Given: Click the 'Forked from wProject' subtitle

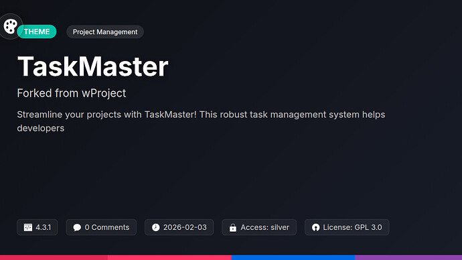Looking at the screenshot, I should tap(71, 93).
